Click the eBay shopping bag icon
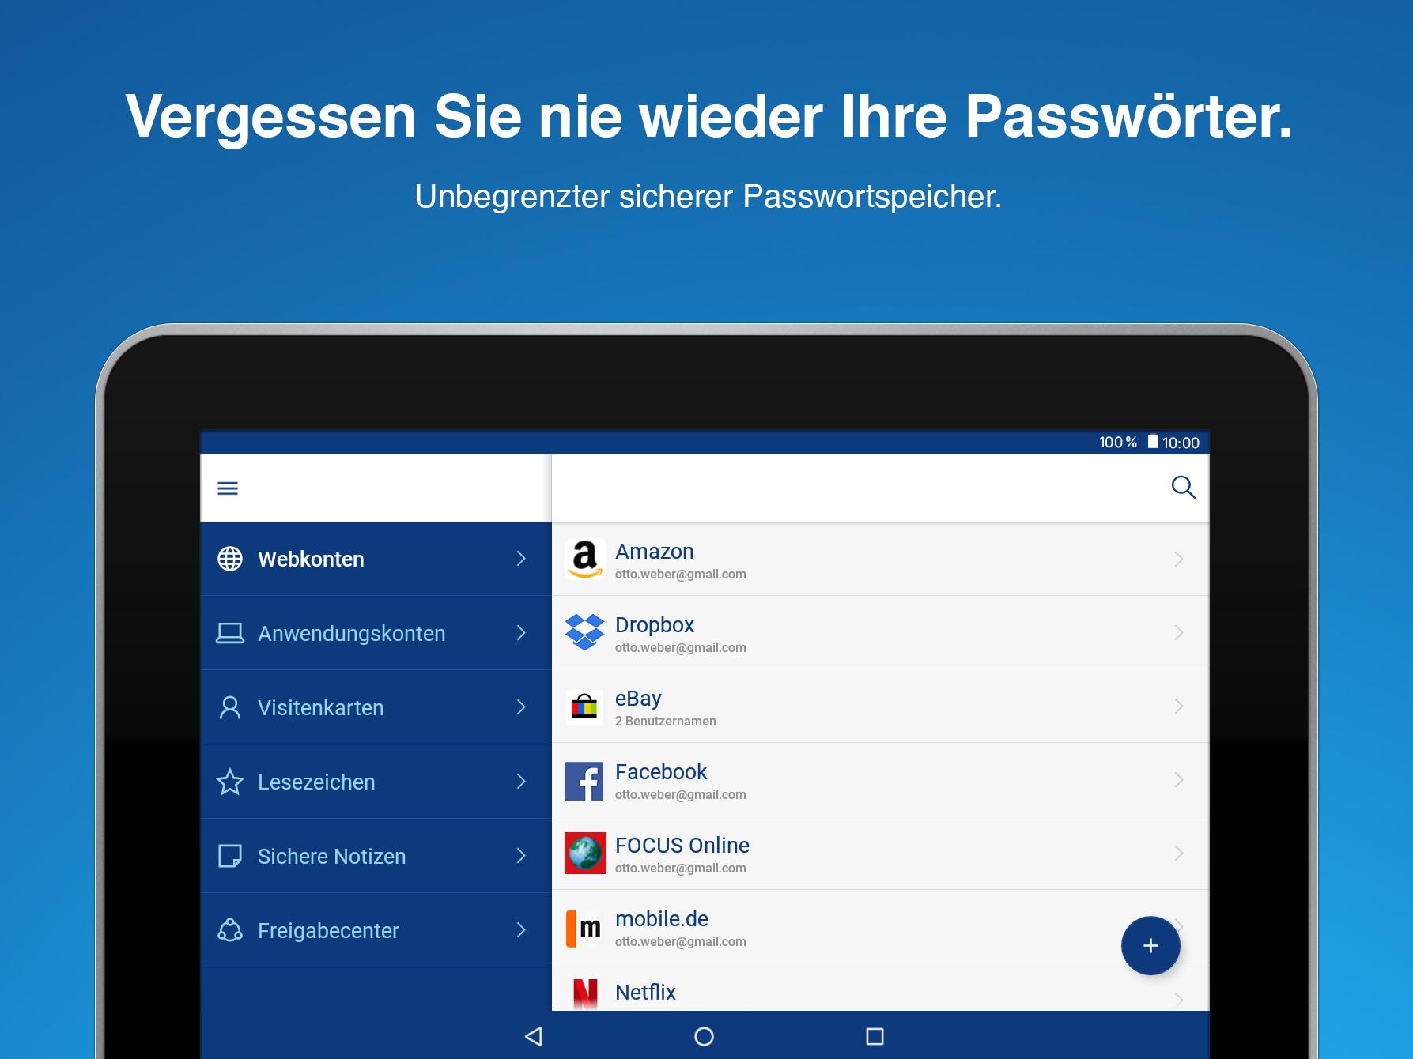 [x=585, y=706]
